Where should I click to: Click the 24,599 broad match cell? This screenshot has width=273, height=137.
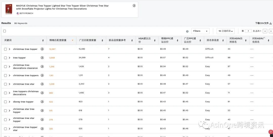[82, 58]
